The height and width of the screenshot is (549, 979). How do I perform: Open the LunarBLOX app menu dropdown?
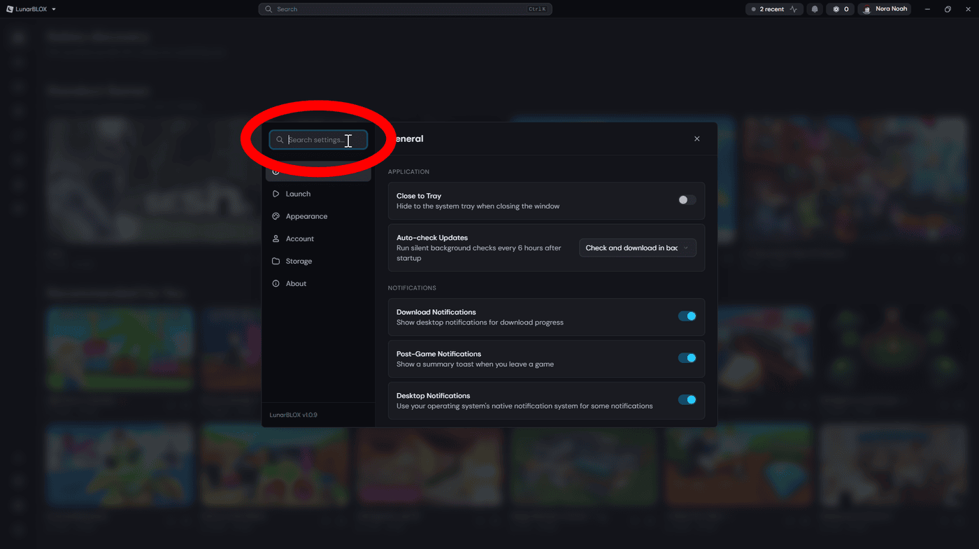[31, 9]
